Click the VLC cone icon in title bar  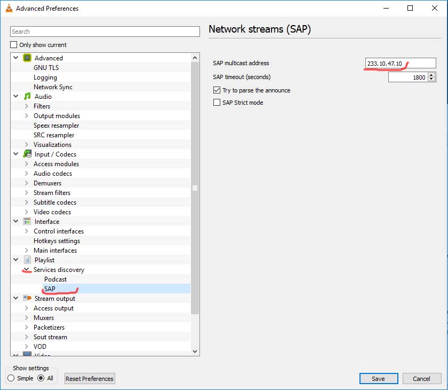click(9, 9)
